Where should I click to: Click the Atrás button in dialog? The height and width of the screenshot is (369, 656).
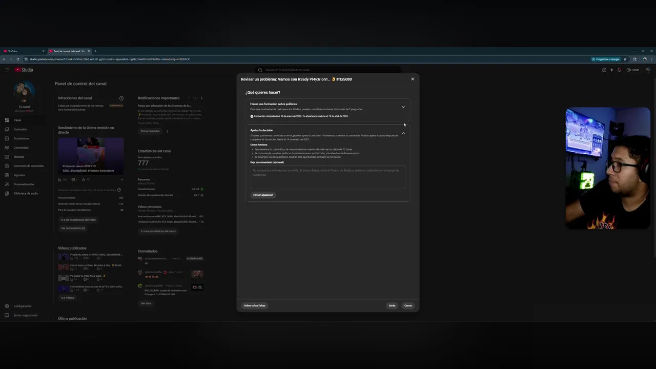[392, 305]
